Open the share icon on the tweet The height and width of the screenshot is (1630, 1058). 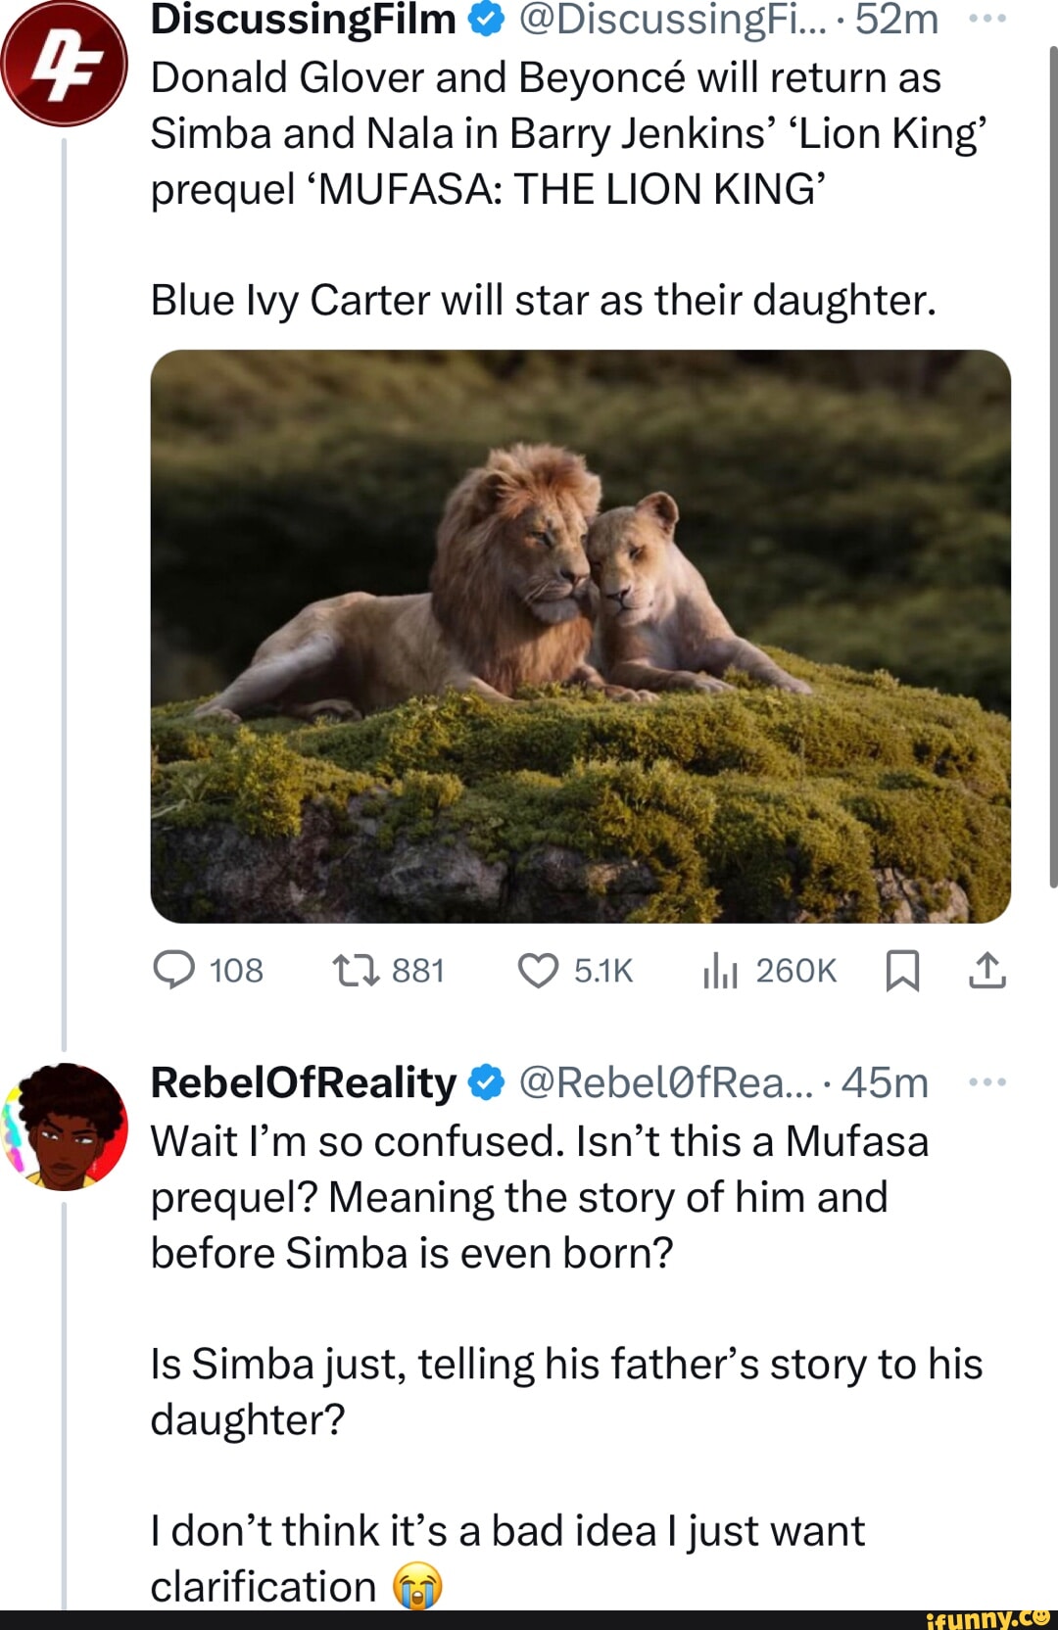point(989,971)
